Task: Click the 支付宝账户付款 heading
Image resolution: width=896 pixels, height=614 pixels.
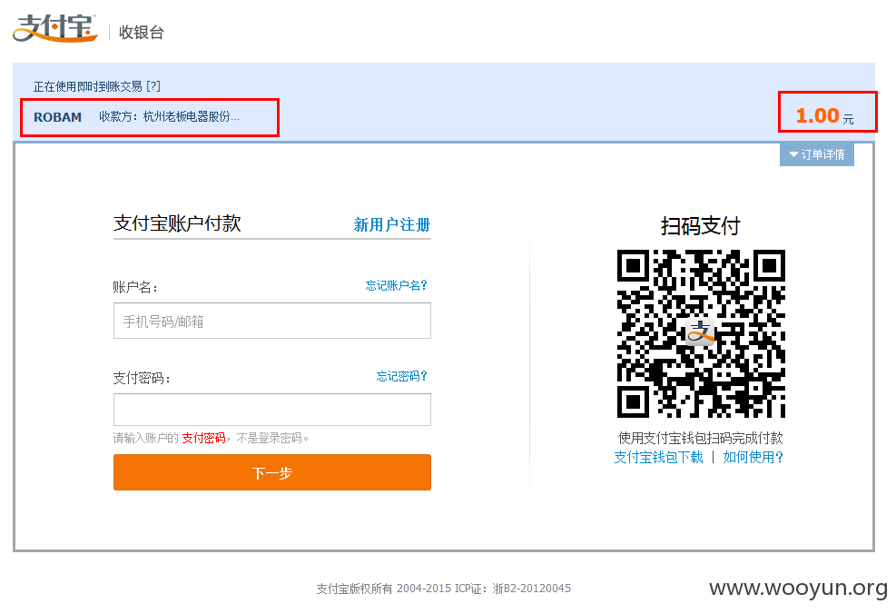Action: (177, 223)
